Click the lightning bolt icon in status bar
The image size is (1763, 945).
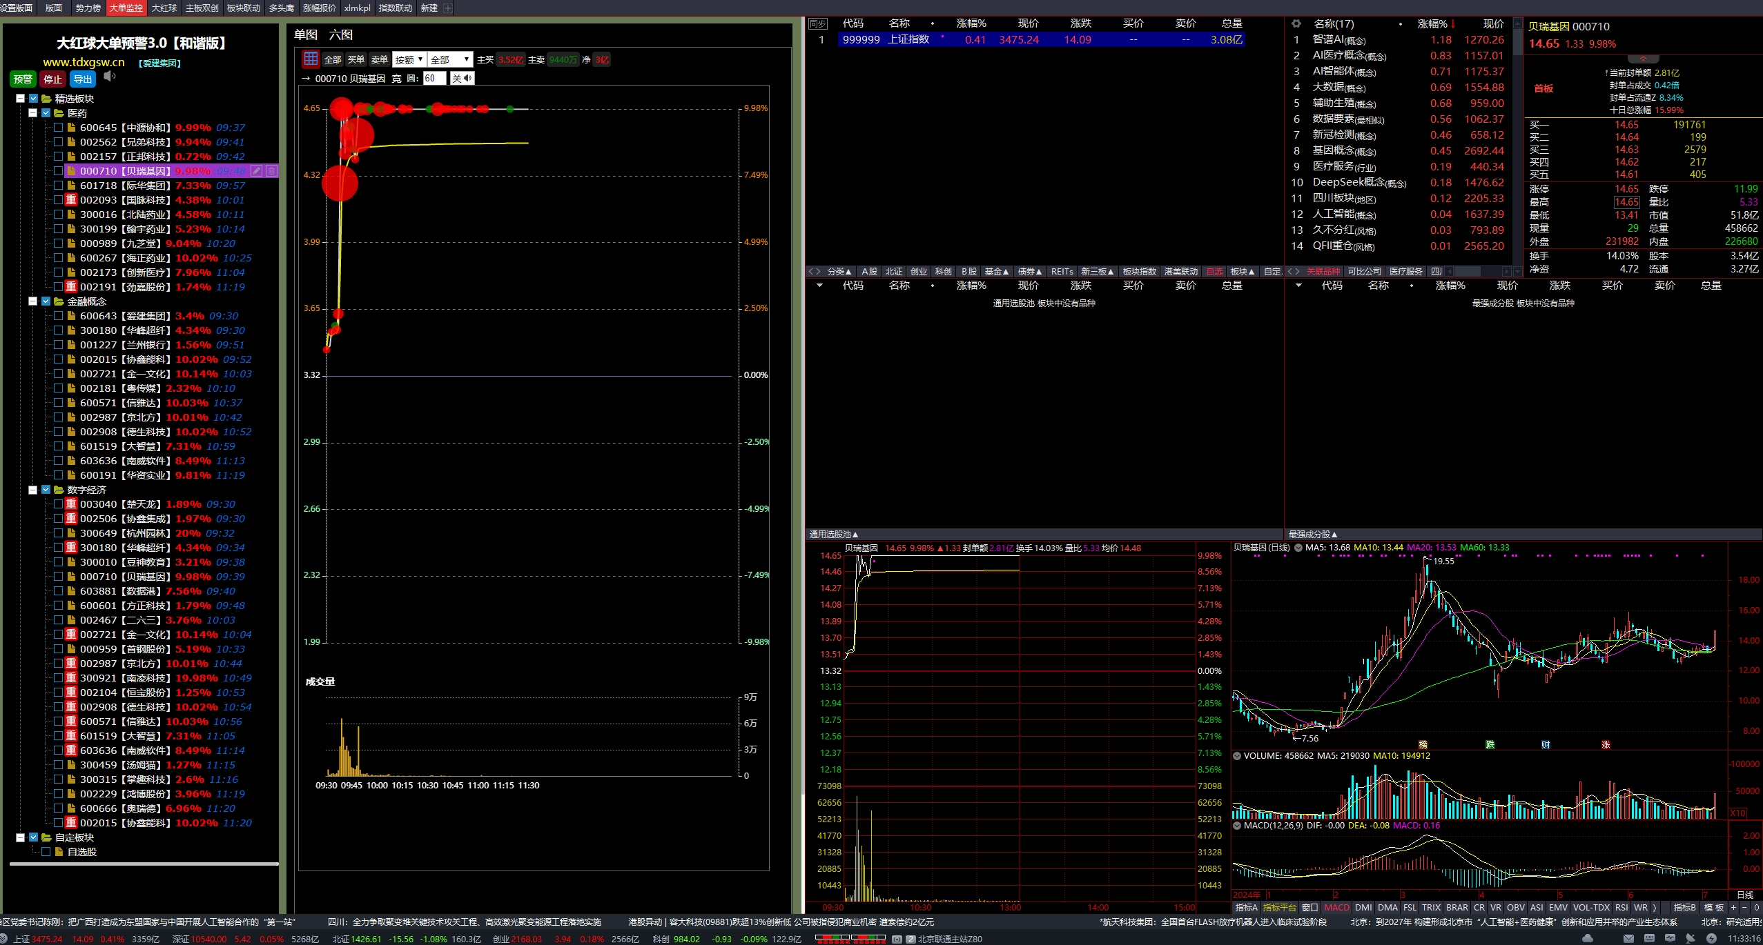(x=1711, y=939)
